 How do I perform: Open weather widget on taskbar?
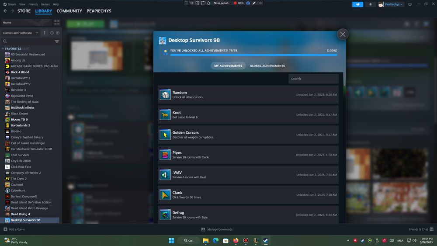point(16,240)
